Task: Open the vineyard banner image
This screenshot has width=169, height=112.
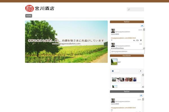Action: (66, 42)
